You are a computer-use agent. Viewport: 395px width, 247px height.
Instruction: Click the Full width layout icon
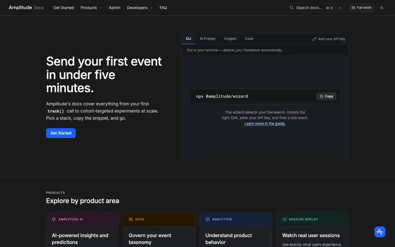point(353,8)
